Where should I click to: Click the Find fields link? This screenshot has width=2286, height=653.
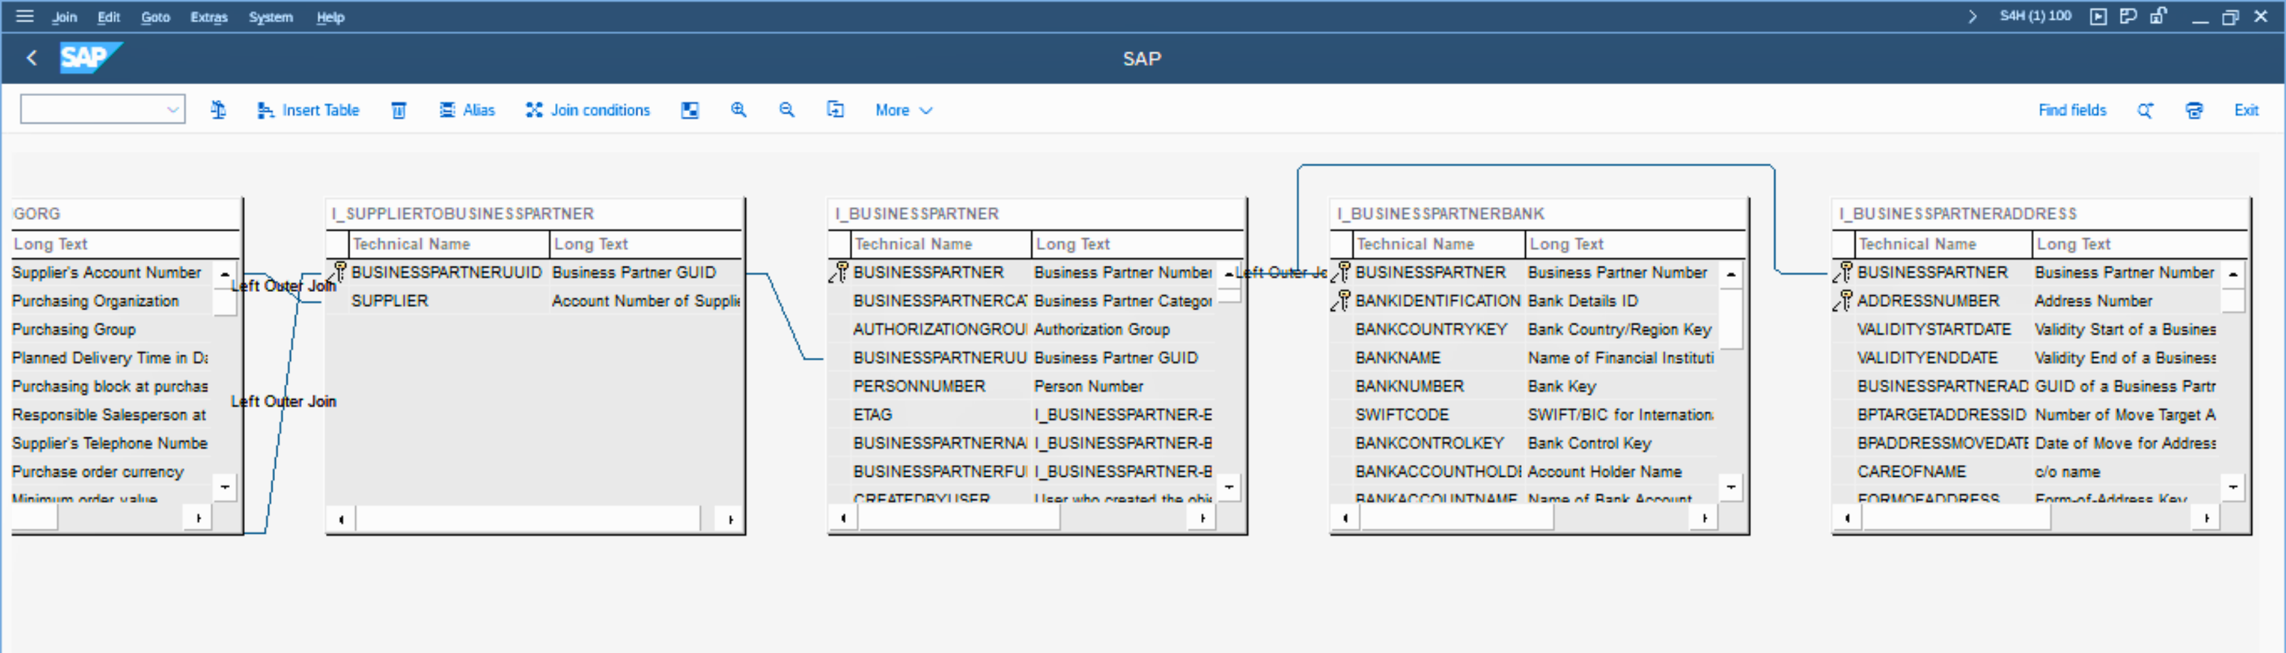click(2071, 110)
